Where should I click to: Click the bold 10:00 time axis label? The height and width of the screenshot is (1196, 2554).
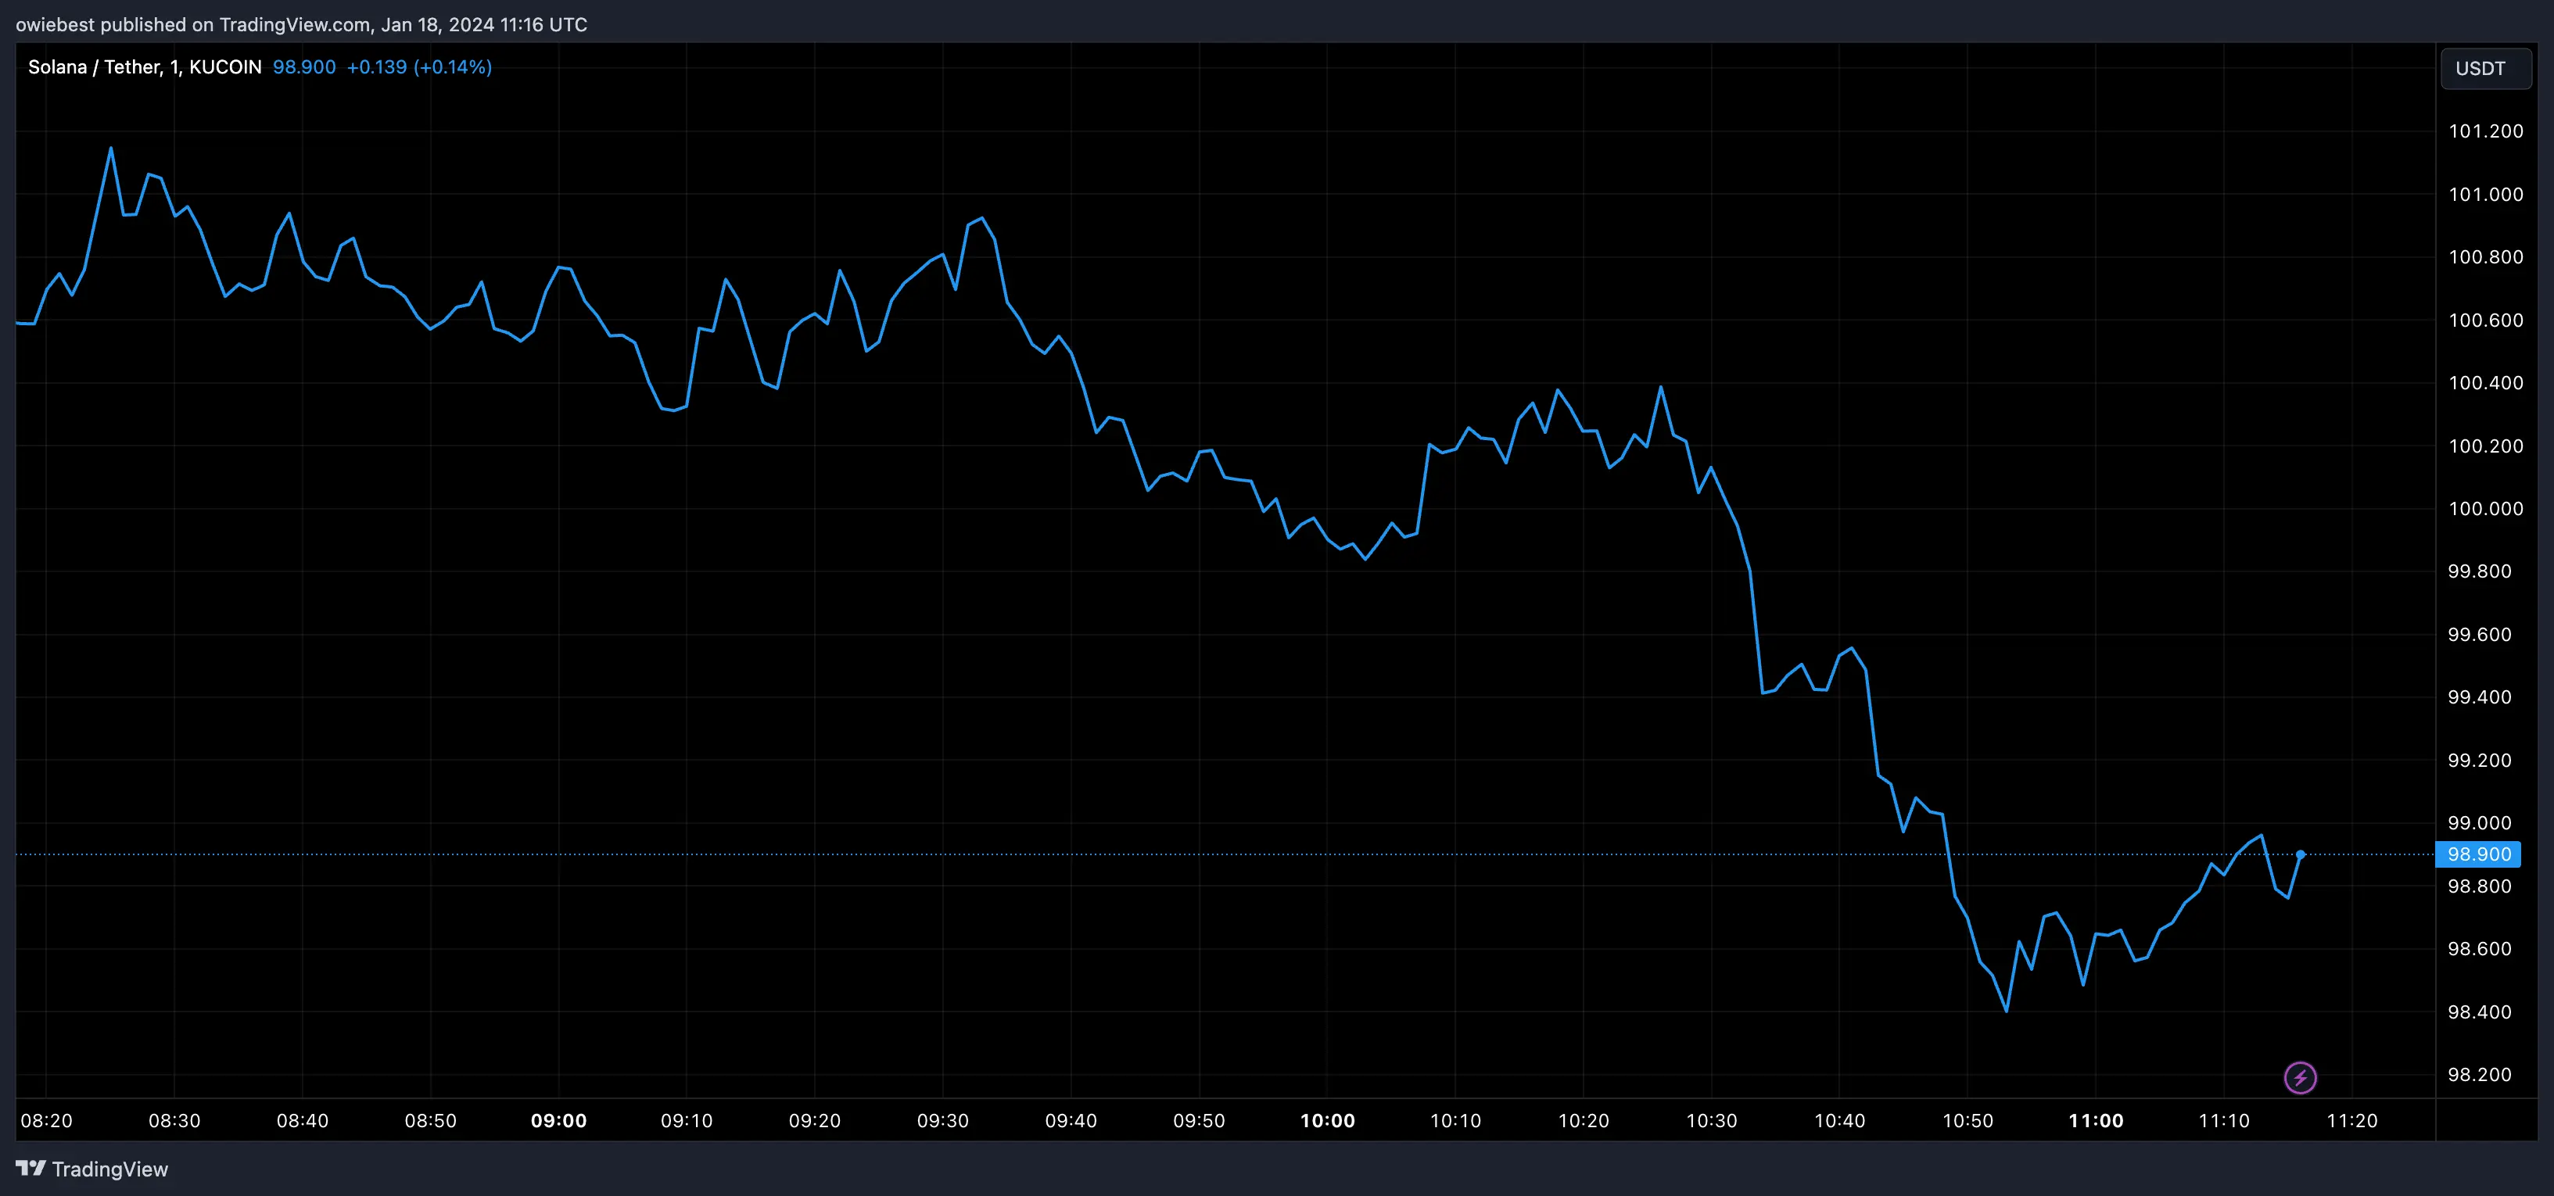pyautogui.click(x=1328, y=1121)
